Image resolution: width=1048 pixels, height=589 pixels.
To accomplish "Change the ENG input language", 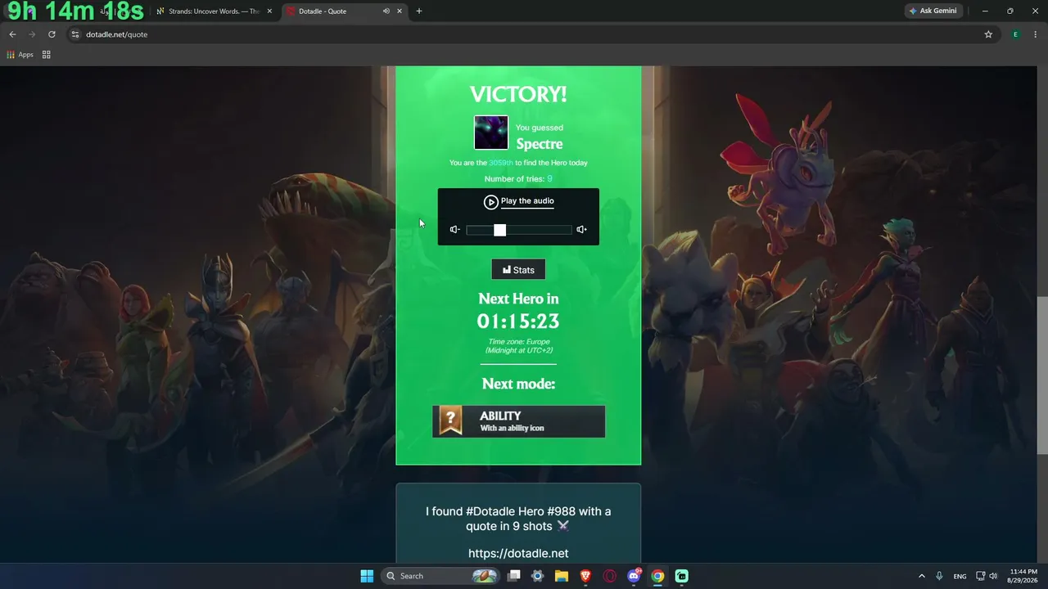I will [960, 576].
